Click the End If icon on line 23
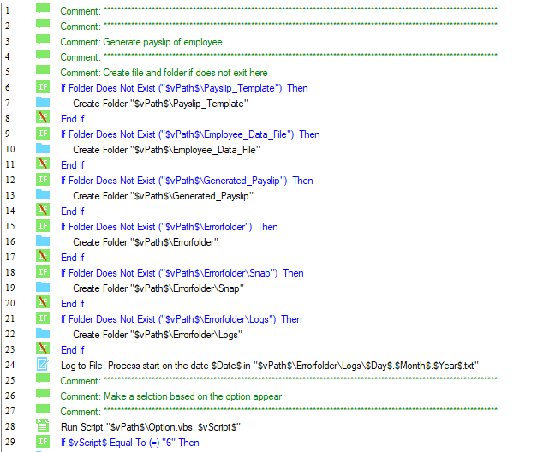 pos(43,349)
